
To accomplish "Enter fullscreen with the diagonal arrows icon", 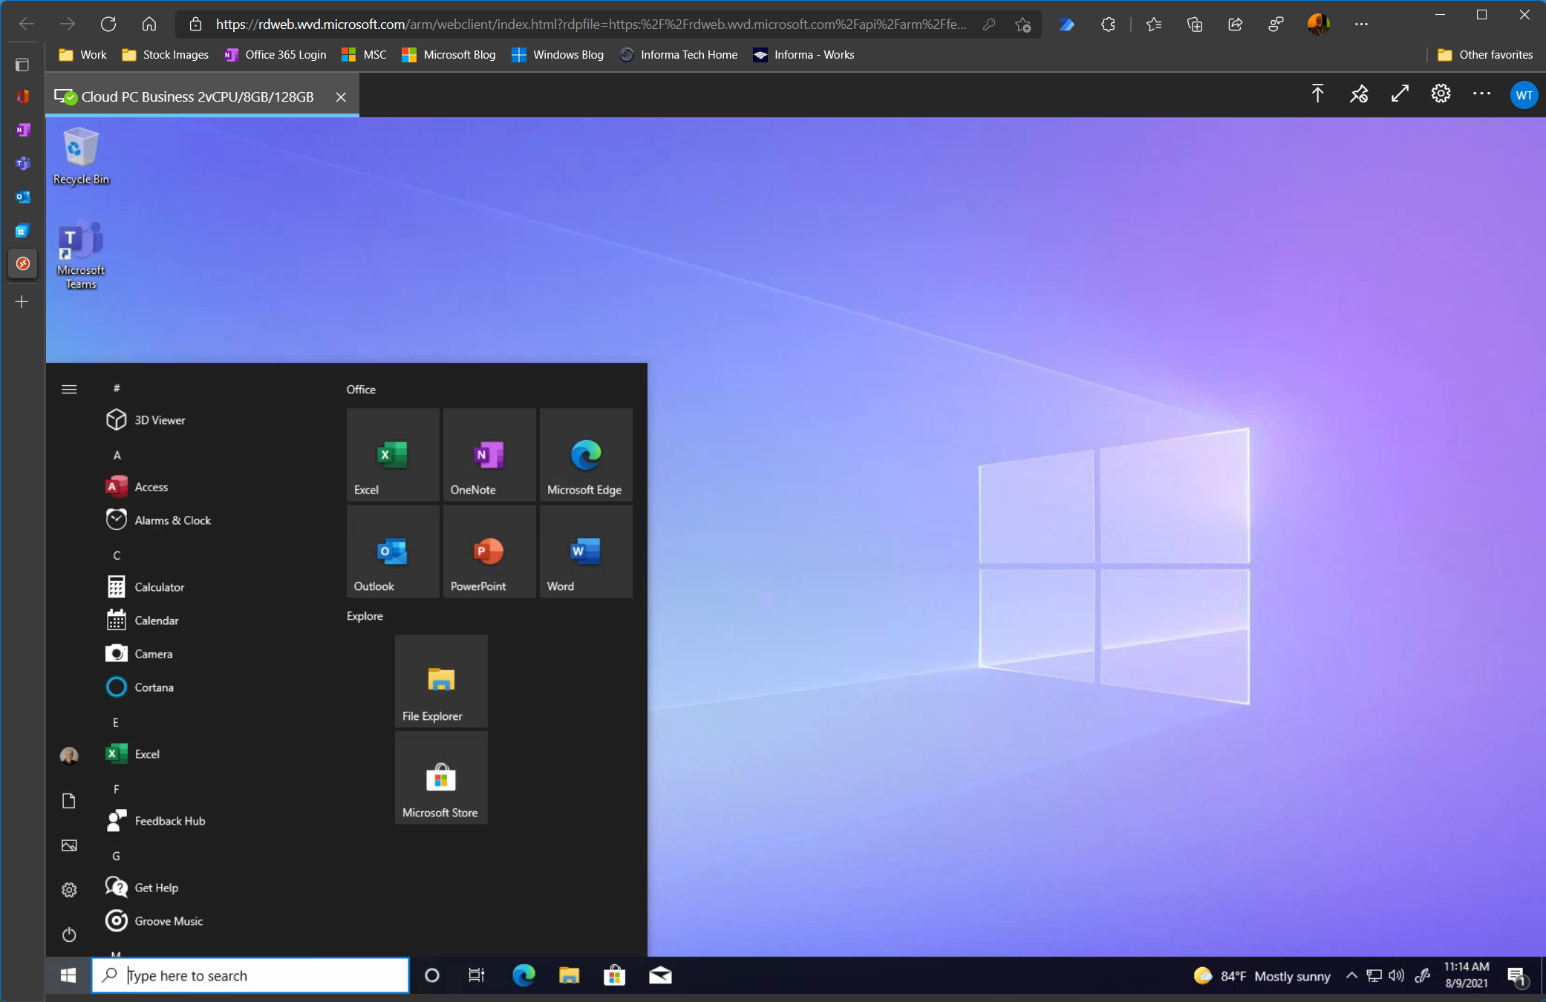I will tap(1400, 94).
